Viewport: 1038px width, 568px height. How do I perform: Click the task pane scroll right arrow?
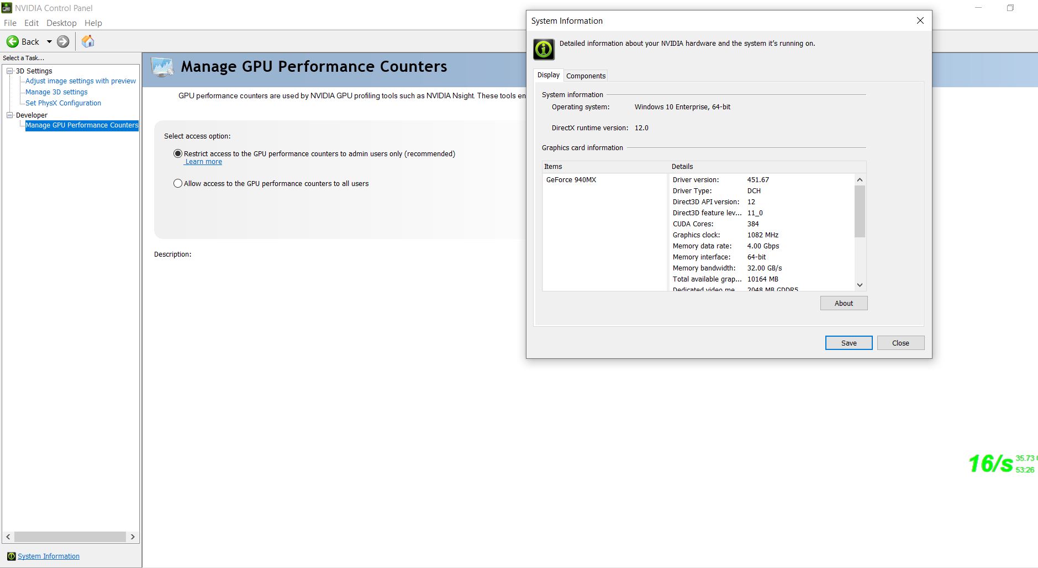click(133, 537)
